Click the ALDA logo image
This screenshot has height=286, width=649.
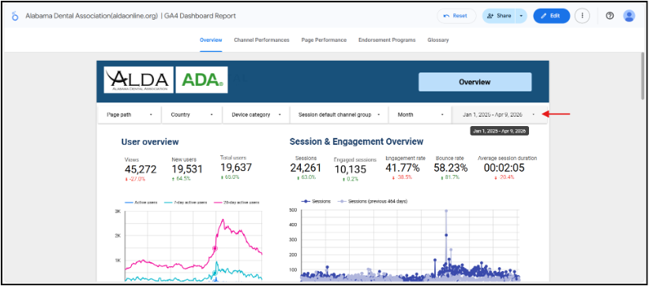[x=138, y=80]
